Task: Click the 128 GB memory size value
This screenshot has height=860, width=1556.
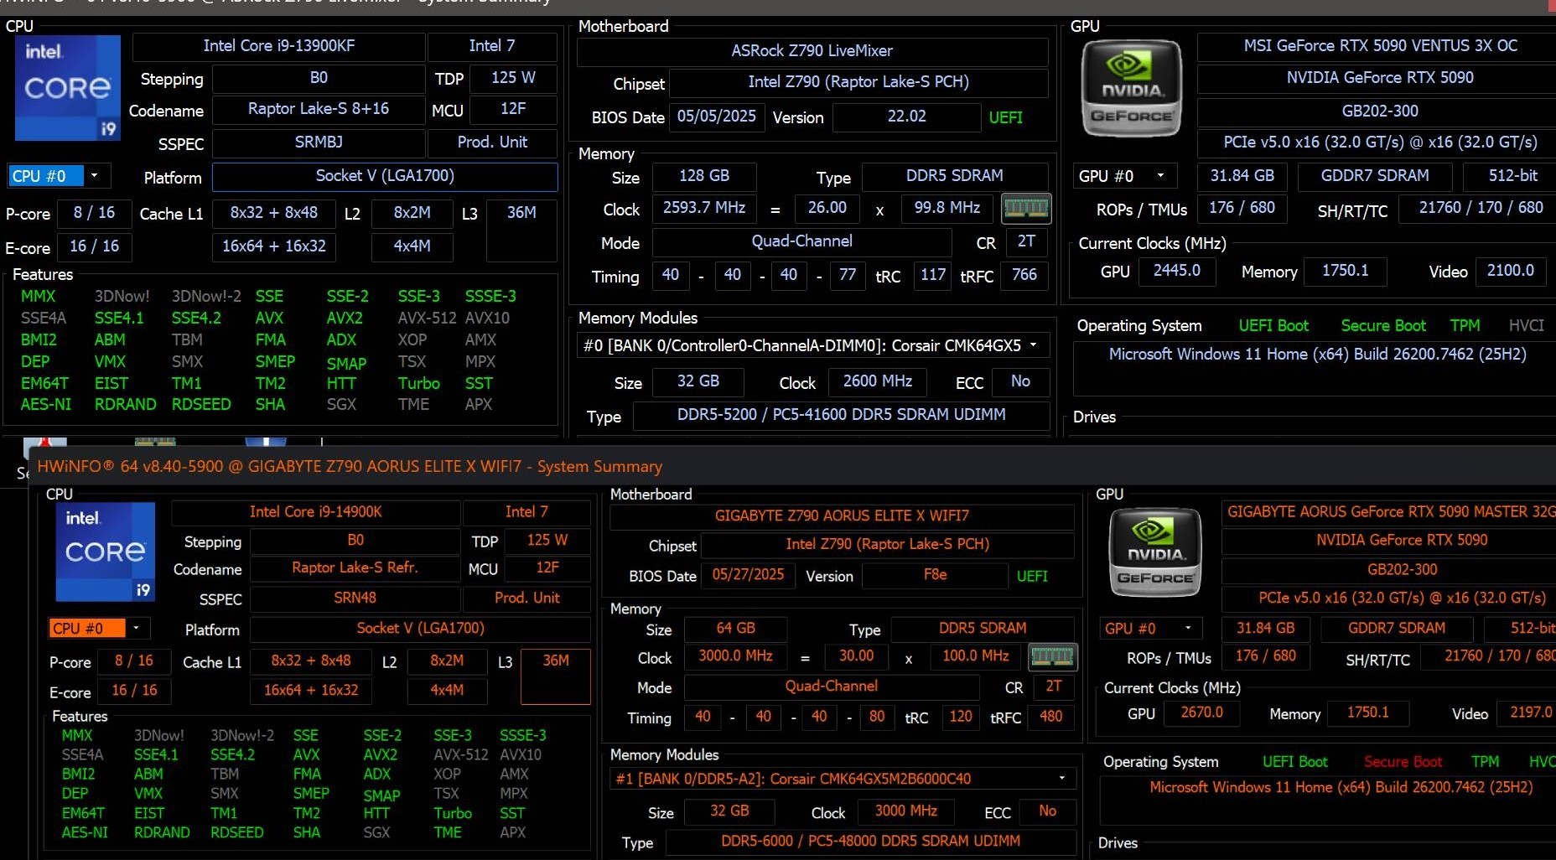Action: (x=704, y=176)
